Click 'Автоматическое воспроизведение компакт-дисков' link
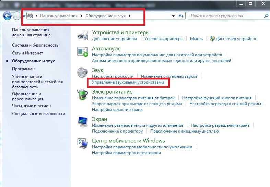The image size is (270, 187). pyautogui.click(x=162, y=61)
